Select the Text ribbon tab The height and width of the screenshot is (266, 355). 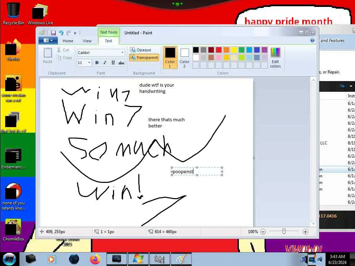pyautogui.click(x=109, y=41)
